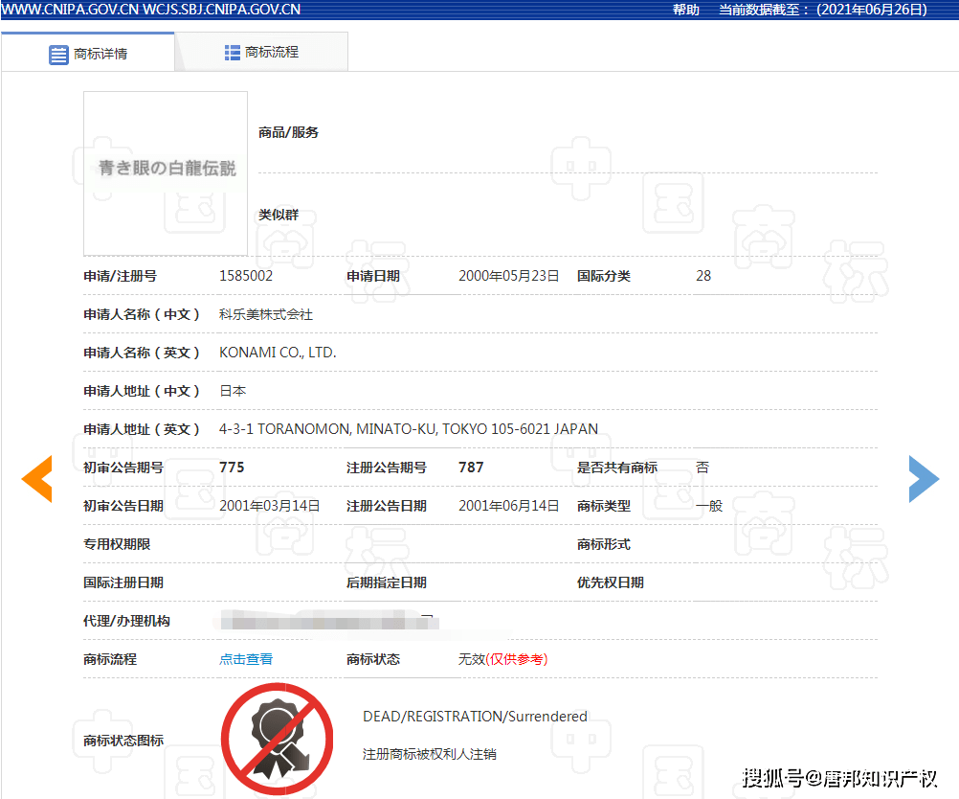Select registration announcement issue 787
This screenshot has height=799, width=959.
click(x=471, y=468)
